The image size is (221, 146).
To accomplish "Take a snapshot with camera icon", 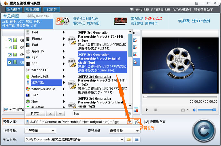I will pyautogui.click(x=183, y=110).
